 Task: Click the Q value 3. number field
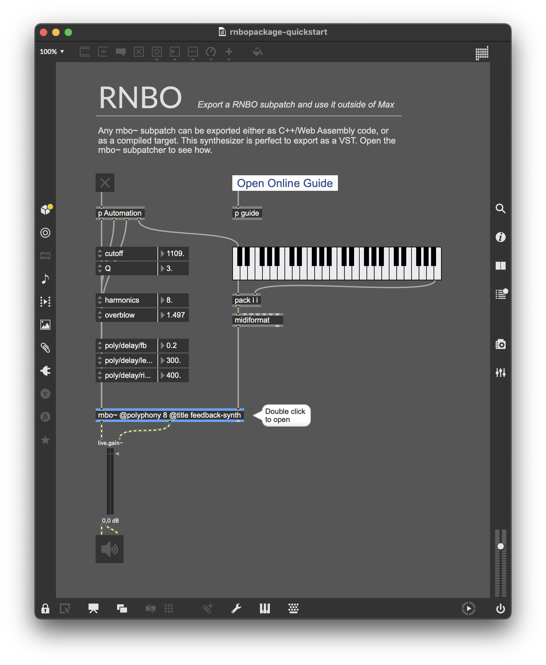pos(173,268)
